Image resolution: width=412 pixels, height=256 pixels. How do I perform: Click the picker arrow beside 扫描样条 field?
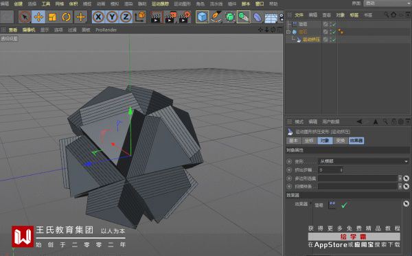coord(407,187)
